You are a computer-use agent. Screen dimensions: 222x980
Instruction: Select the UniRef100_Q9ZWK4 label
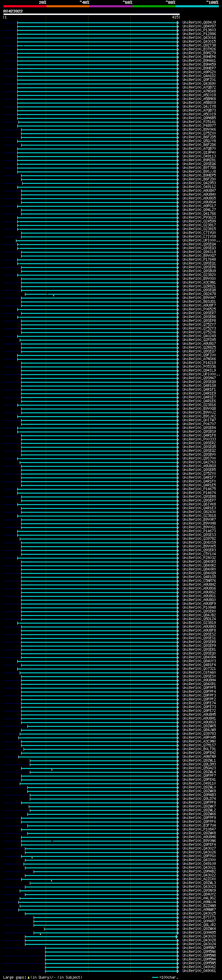(x=199, y=929)
